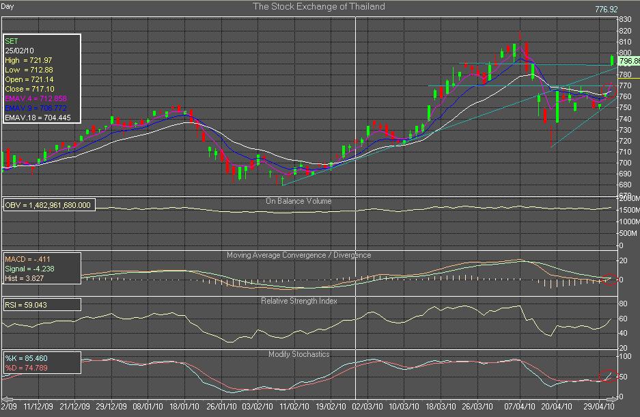Viewport: 640px width, 417px height.
Task: Click the Open = 721.14 value
Action: [29, 79]
